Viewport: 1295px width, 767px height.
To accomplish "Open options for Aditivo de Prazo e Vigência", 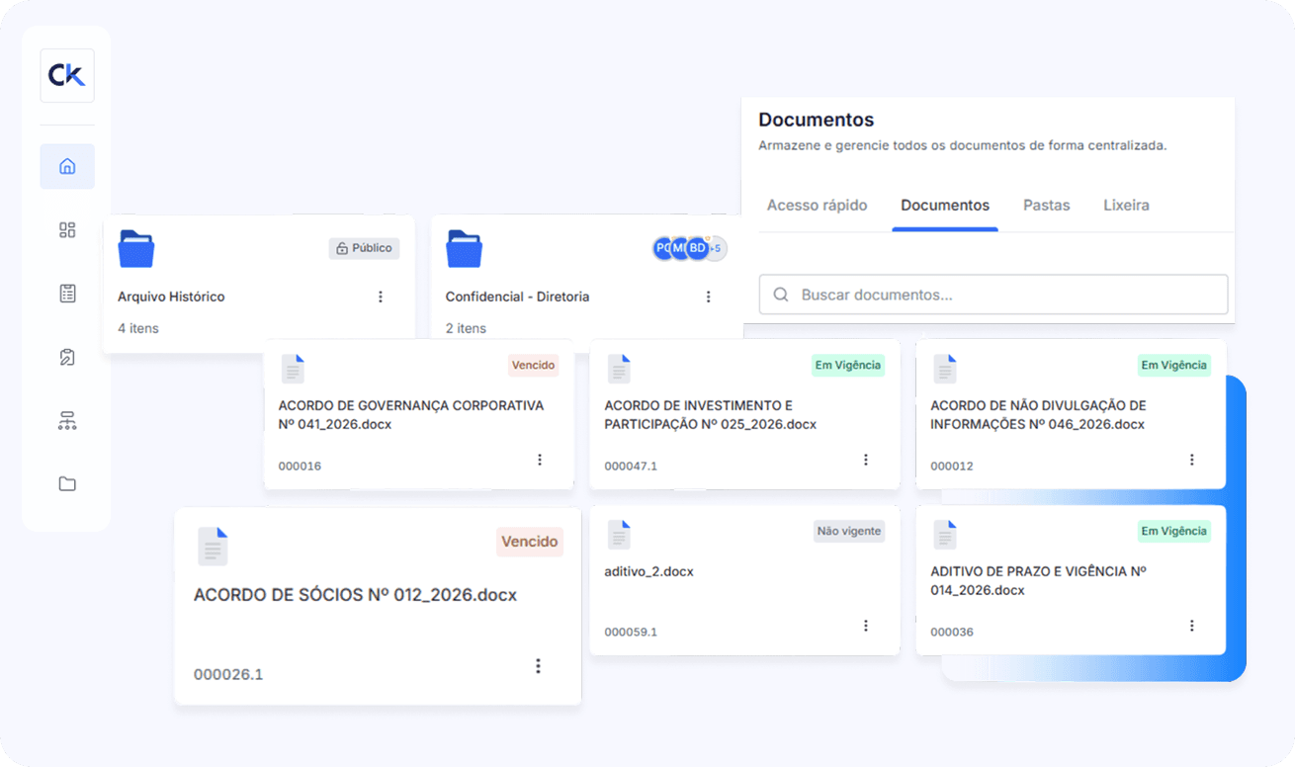I will (x=1192, y=626).
